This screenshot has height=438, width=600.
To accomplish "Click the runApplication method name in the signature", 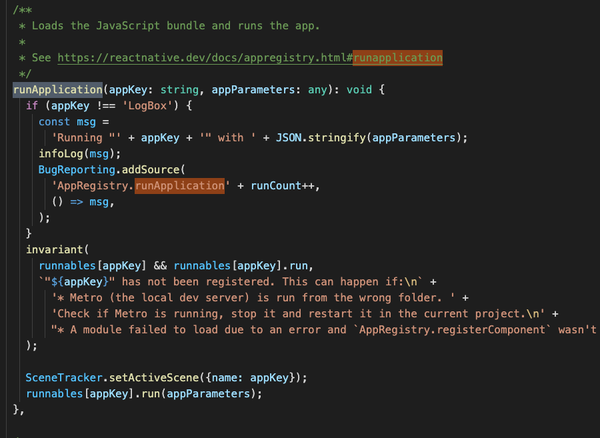I will click(x=57, y=90).
